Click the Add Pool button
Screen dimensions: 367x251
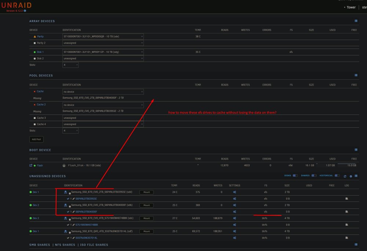(36, 139)
